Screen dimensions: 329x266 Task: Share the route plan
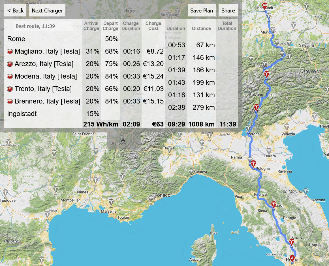(228, 10)
